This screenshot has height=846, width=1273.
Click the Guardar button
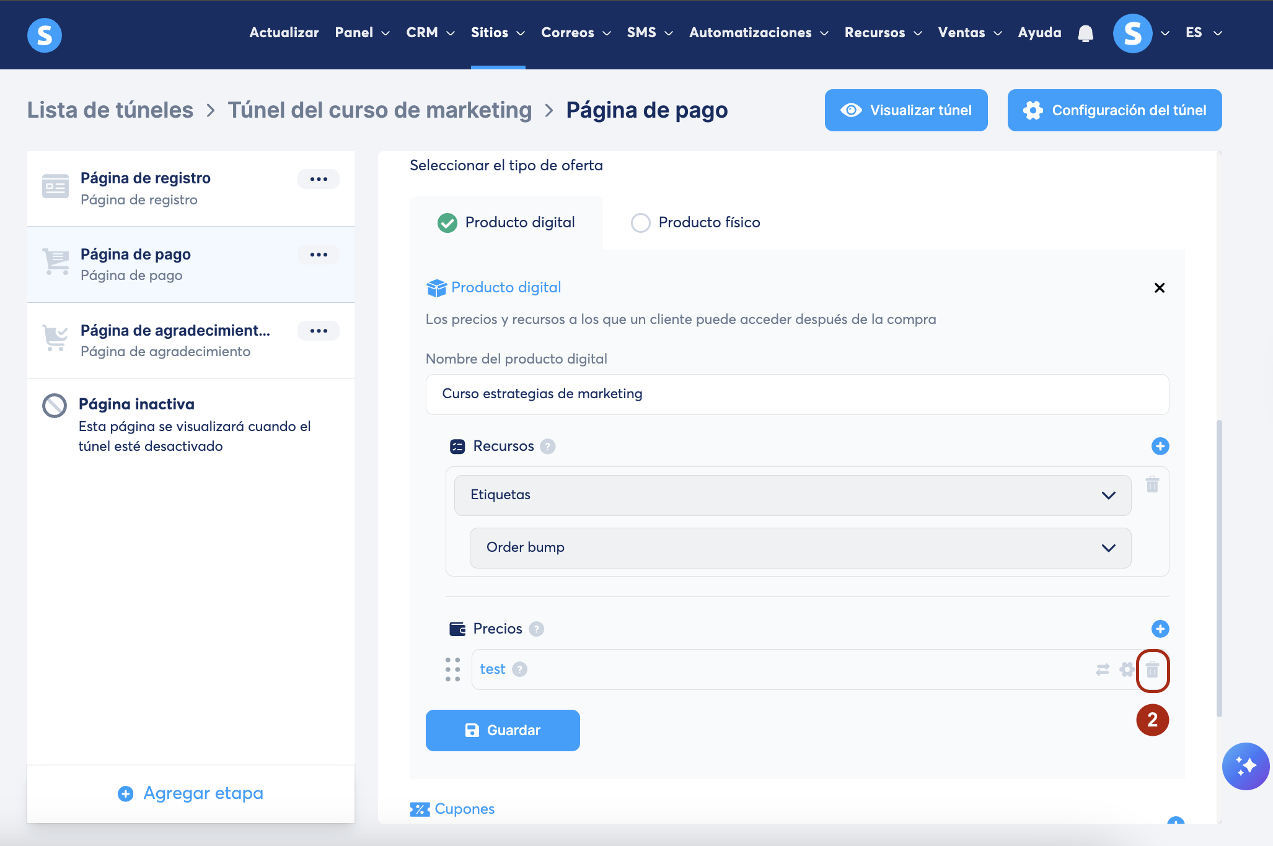click(x=503, y=730)
